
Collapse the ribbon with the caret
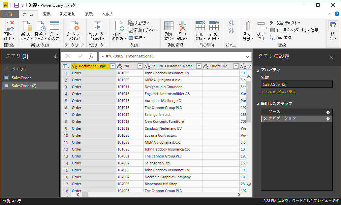click(x=330, y=14)
